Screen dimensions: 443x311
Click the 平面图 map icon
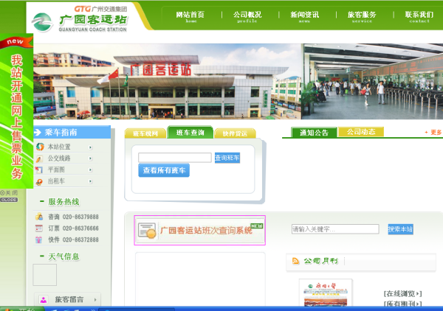pos(38,170)
